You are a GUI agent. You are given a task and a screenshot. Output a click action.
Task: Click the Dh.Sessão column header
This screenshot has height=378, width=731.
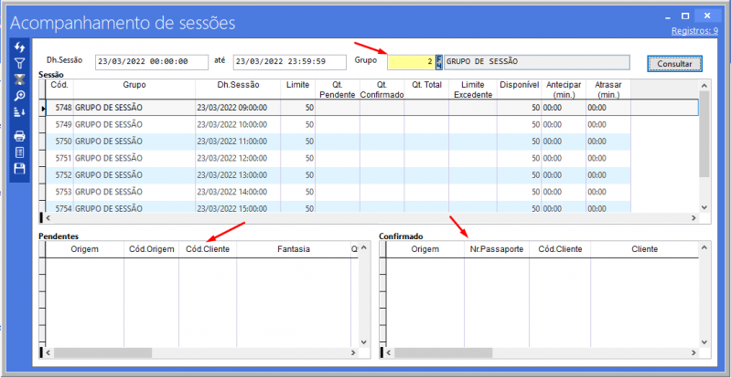pyautogui.click(x=238, y=89)
